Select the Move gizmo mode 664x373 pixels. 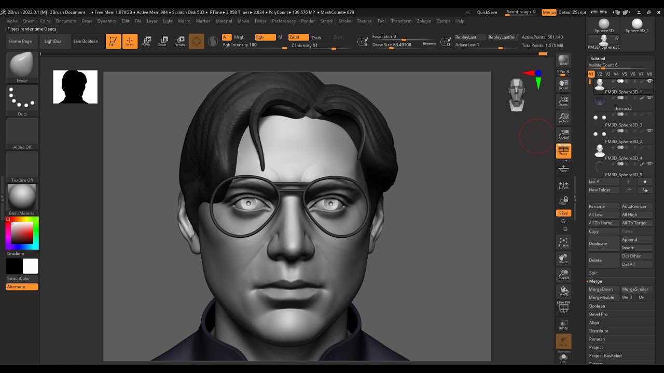pyautogui.click(x=146, y=41)
